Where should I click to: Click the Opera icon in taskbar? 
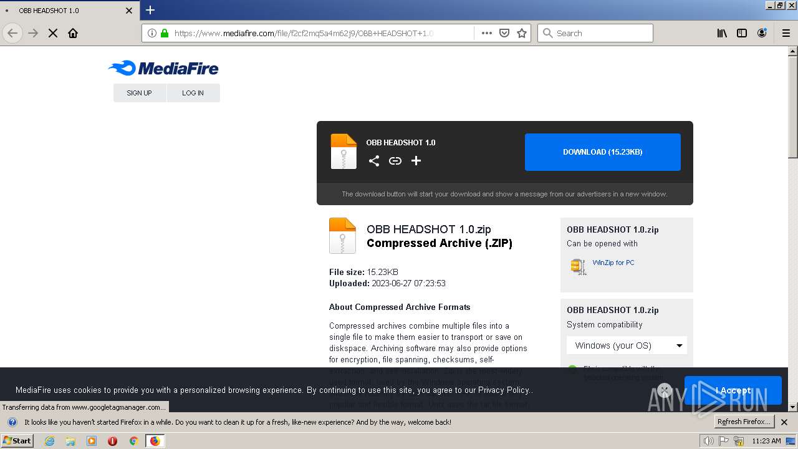pyautogui.click(x=112, y=441)
